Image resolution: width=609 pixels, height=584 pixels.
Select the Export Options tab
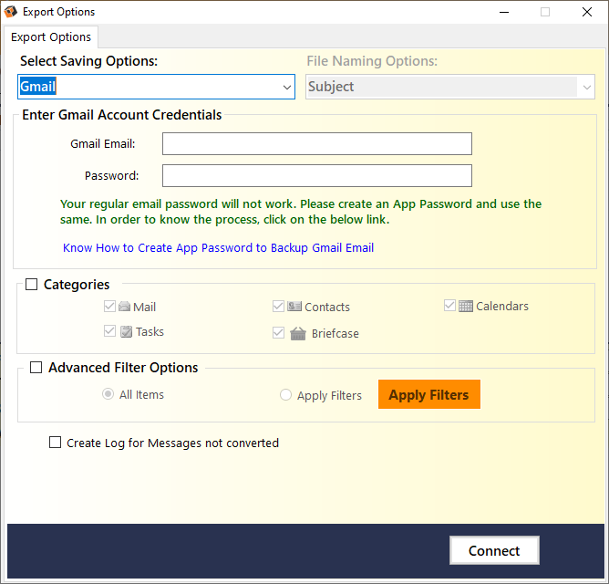51,37
